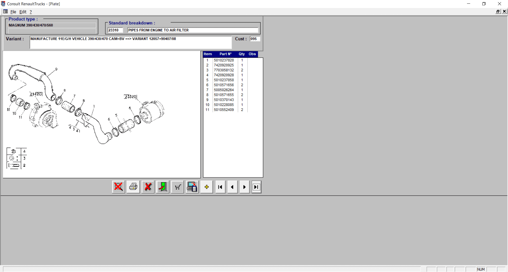Select part number 5010228085
Viewport: 508px width, 272px height.
click(x=224, y=105)
